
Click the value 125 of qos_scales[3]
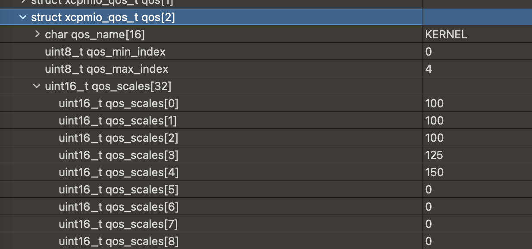pyautogui.click(x=434, y=155)
